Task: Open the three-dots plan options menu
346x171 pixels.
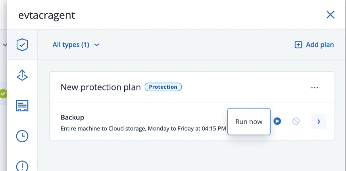Action: pos(315,87)
